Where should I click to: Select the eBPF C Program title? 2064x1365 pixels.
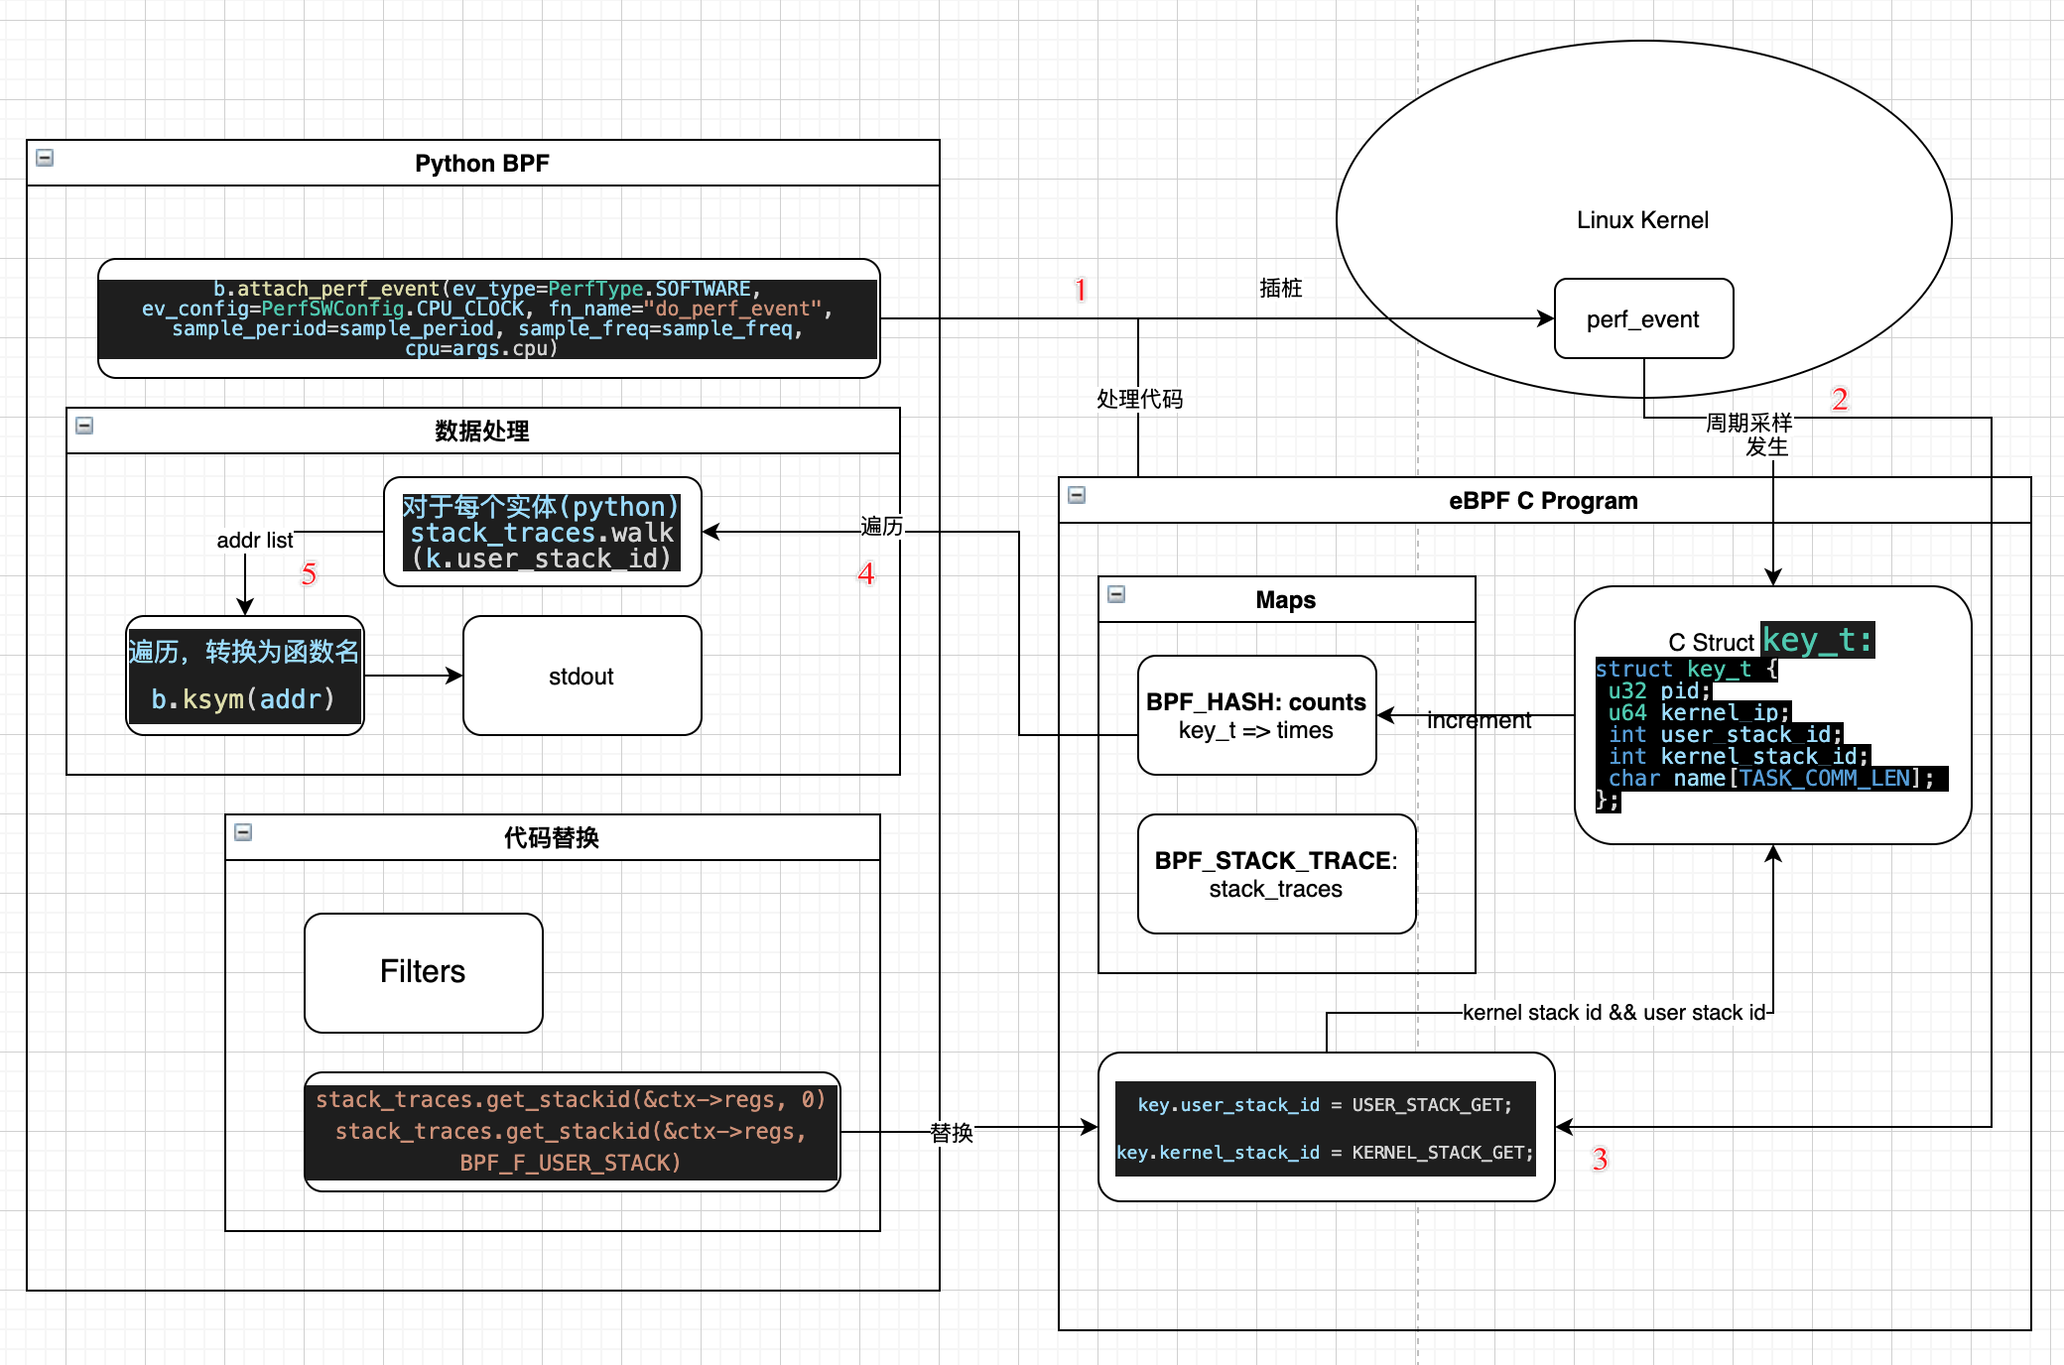[1543, 501]
